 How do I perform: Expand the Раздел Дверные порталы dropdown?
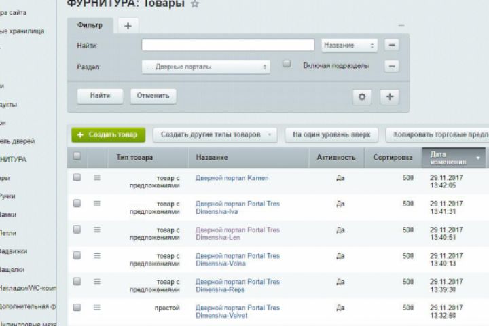[x=206, y=67]
